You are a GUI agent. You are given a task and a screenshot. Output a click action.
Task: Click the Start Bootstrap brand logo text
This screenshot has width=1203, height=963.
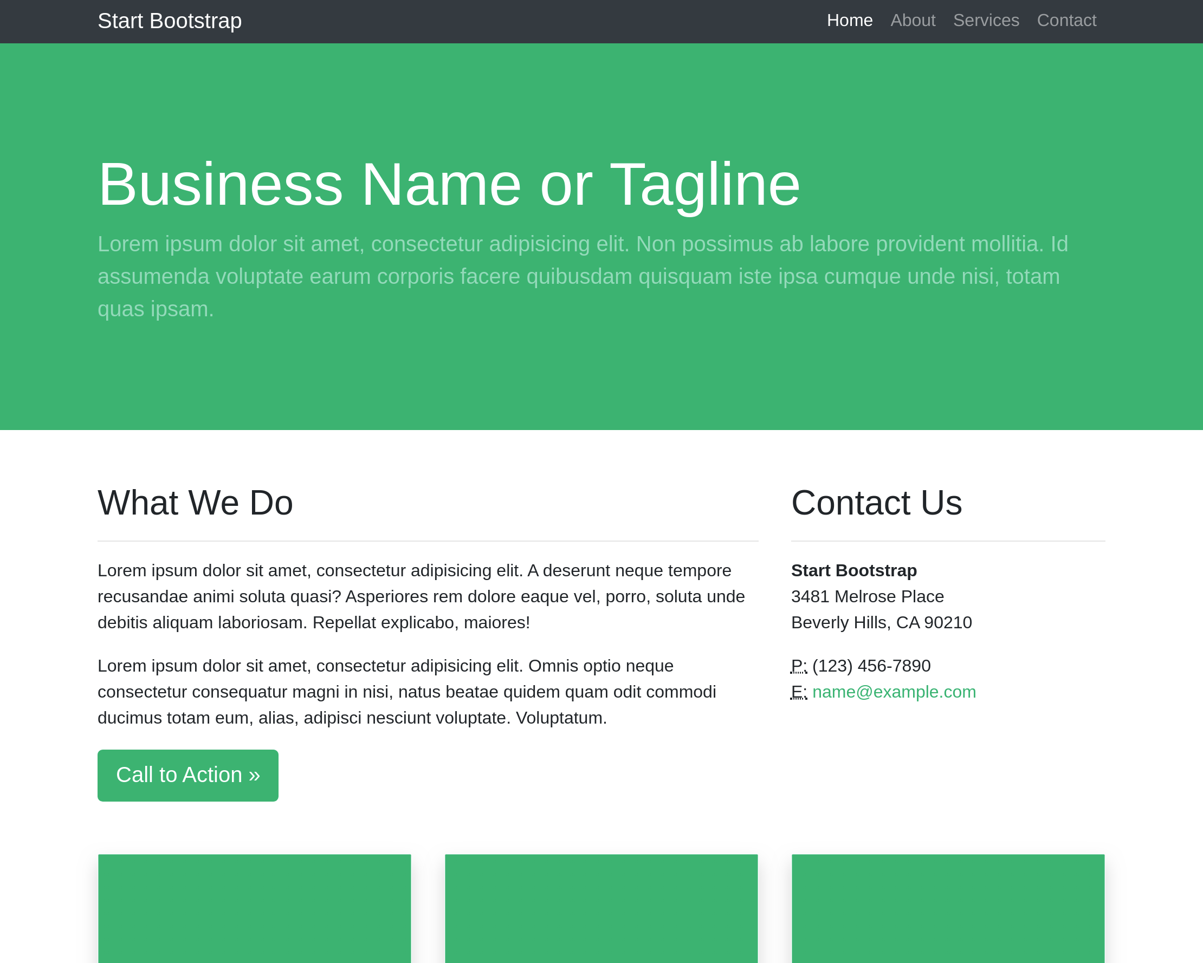169,19
